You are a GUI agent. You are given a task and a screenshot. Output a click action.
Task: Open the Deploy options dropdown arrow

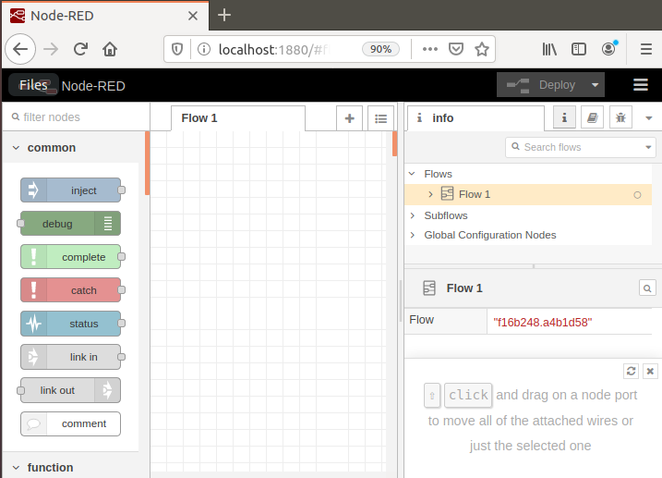[x=595, y=84]
